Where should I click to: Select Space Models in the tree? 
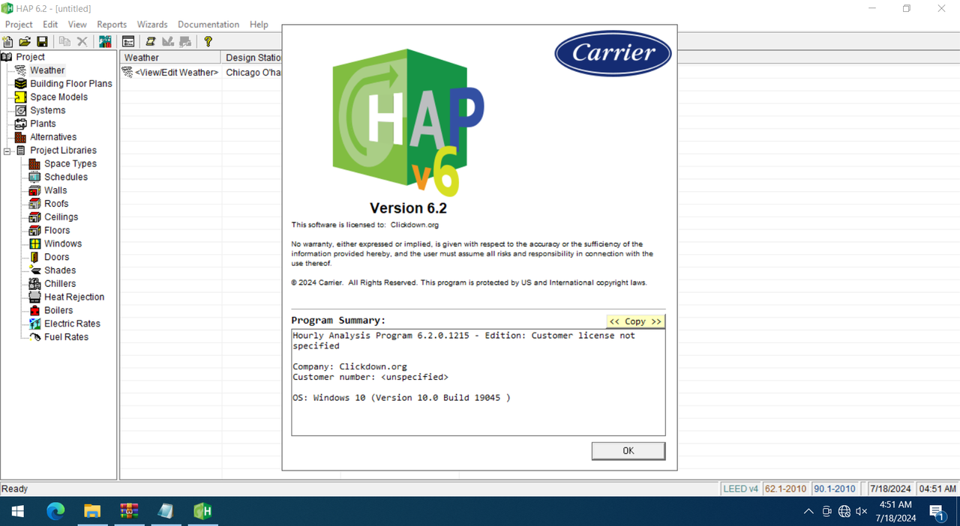[58, 97]
